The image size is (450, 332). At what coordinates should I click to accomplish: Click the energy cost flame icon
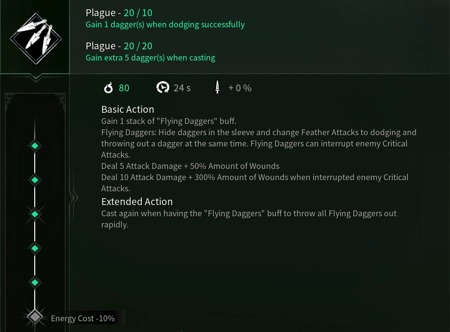pyautogui.click(x=109, y=88)
